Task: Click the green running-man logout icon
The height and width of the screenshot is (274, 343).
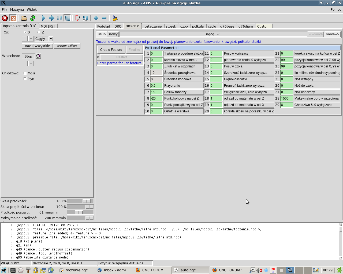Action: [x=339, y=270]
